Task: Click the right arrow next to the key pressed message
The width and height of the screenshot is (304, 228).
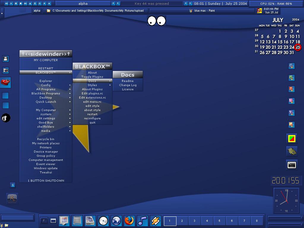Action: (x=190, y=3)
